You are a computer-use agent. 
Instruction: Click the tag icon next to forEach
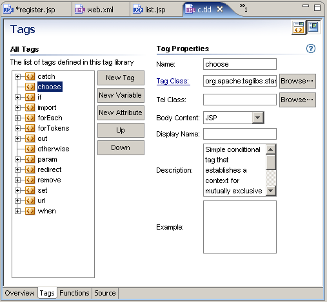pos(30,118)
